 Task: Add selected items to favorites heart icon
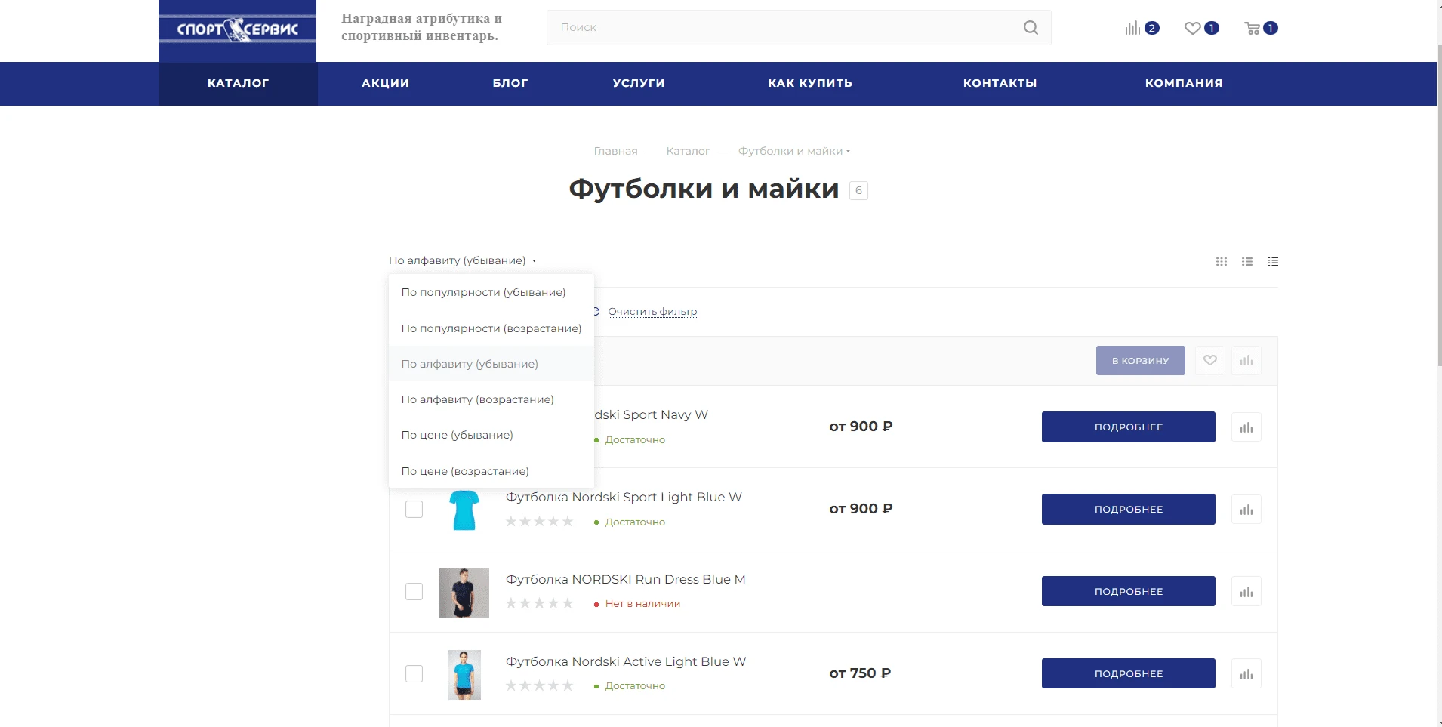[1210, 361]
